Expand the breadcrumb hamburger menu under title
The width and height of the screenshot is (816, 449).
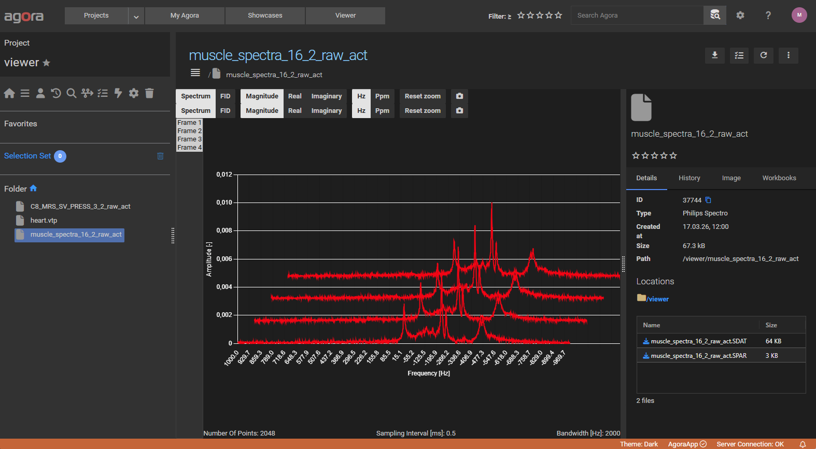point(195,73)
